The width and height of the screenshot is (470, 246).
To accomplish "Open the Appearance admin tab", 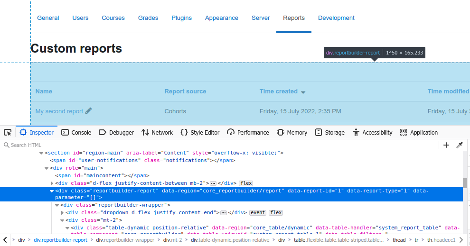I will pos(222,18).
